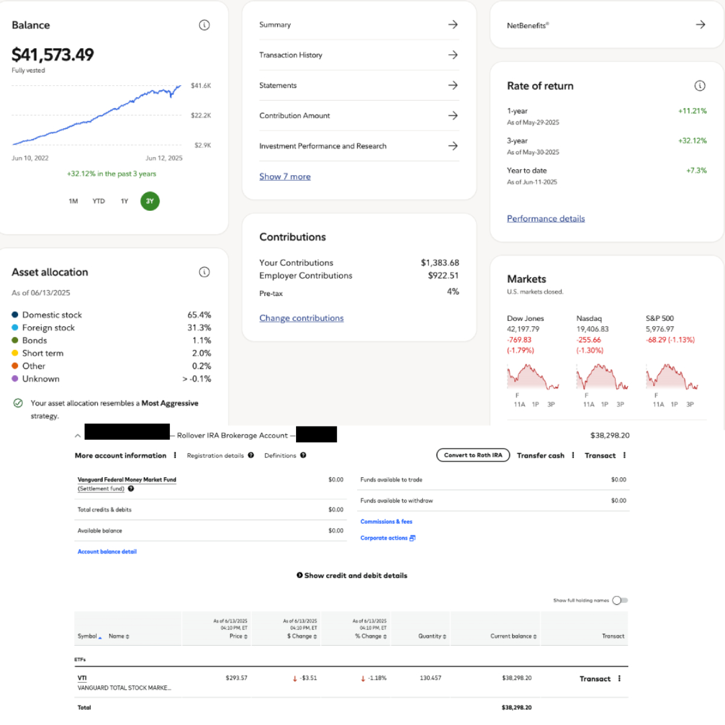Click Transact above the funds available rows

pos(600,456)
